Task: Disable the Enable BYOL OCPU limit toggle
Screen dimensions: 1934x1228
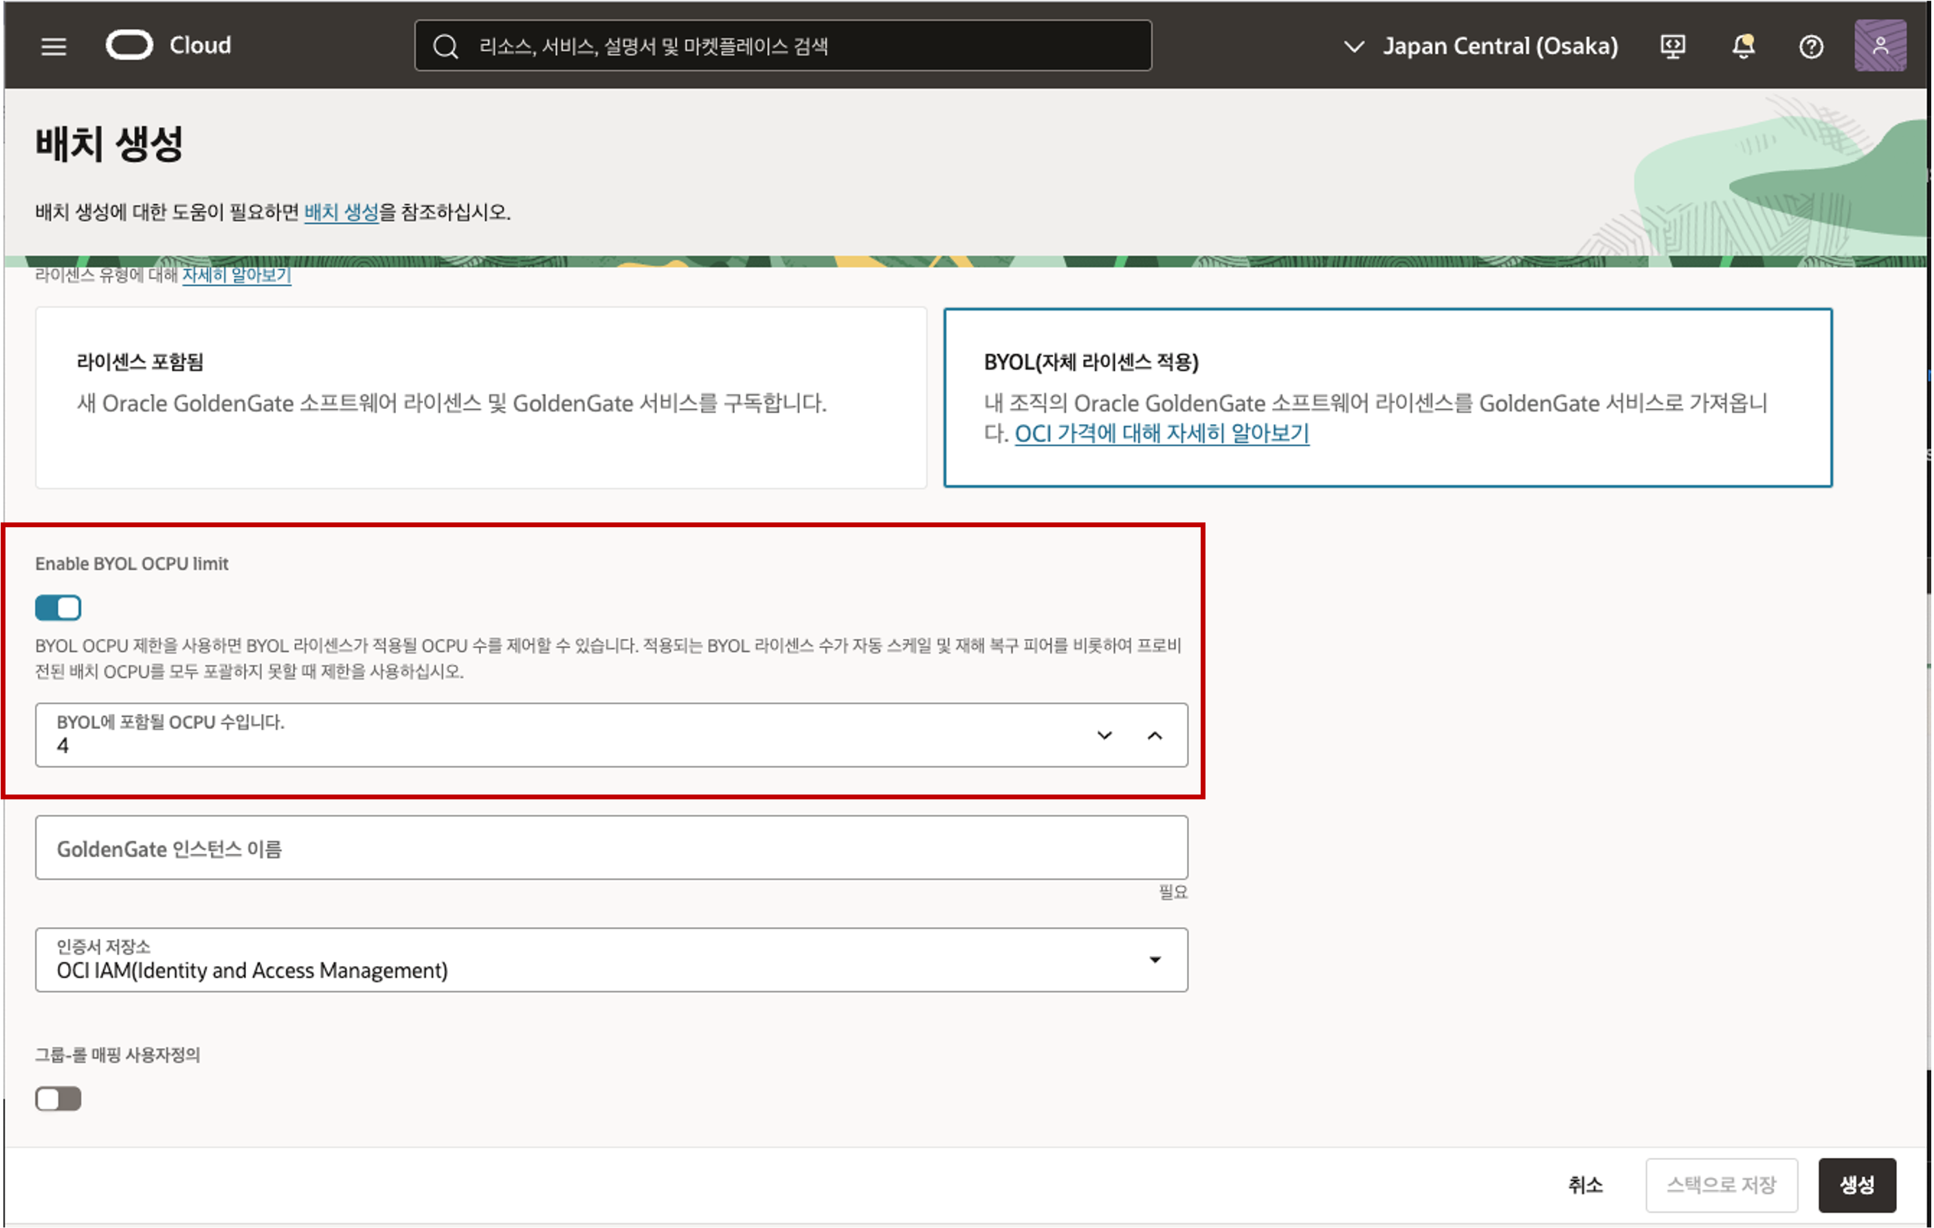Action: pos(58,608)
